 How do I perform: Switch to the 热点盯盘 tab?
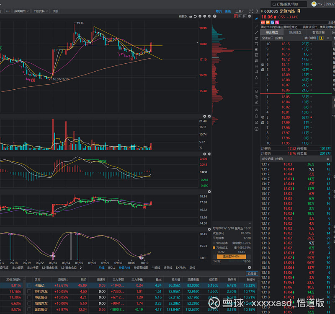point(295,32)
